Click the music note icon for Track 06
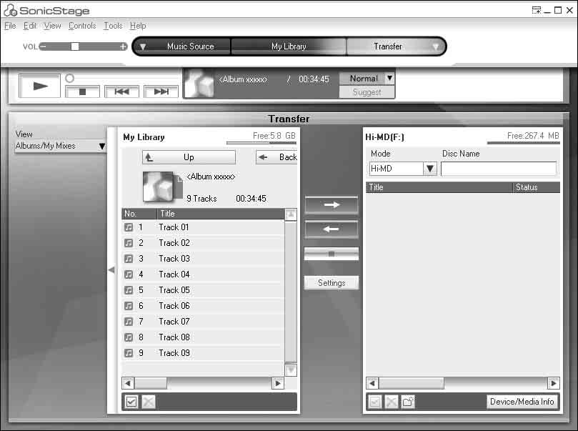 click(x=129, y=306)
